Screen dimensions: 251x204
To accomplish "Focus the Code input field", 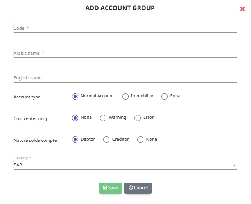I will click(x=125, y=28).
